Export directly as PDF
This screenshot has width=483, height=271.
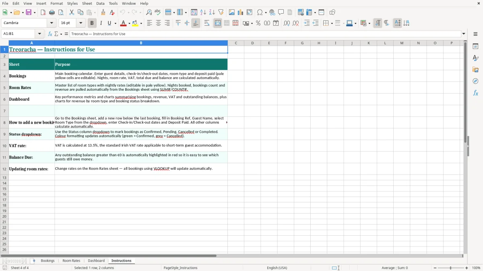[x=43, y=12]
